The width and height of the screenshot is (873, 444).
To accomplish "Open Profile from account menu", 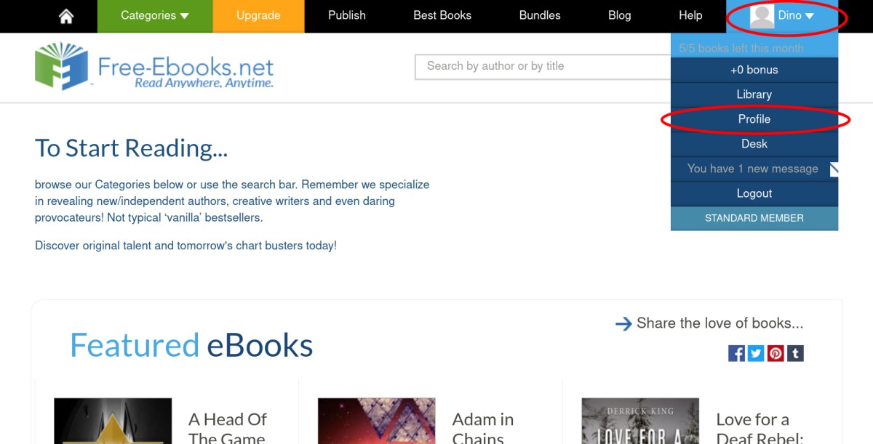I will click(x=754, y=119).
